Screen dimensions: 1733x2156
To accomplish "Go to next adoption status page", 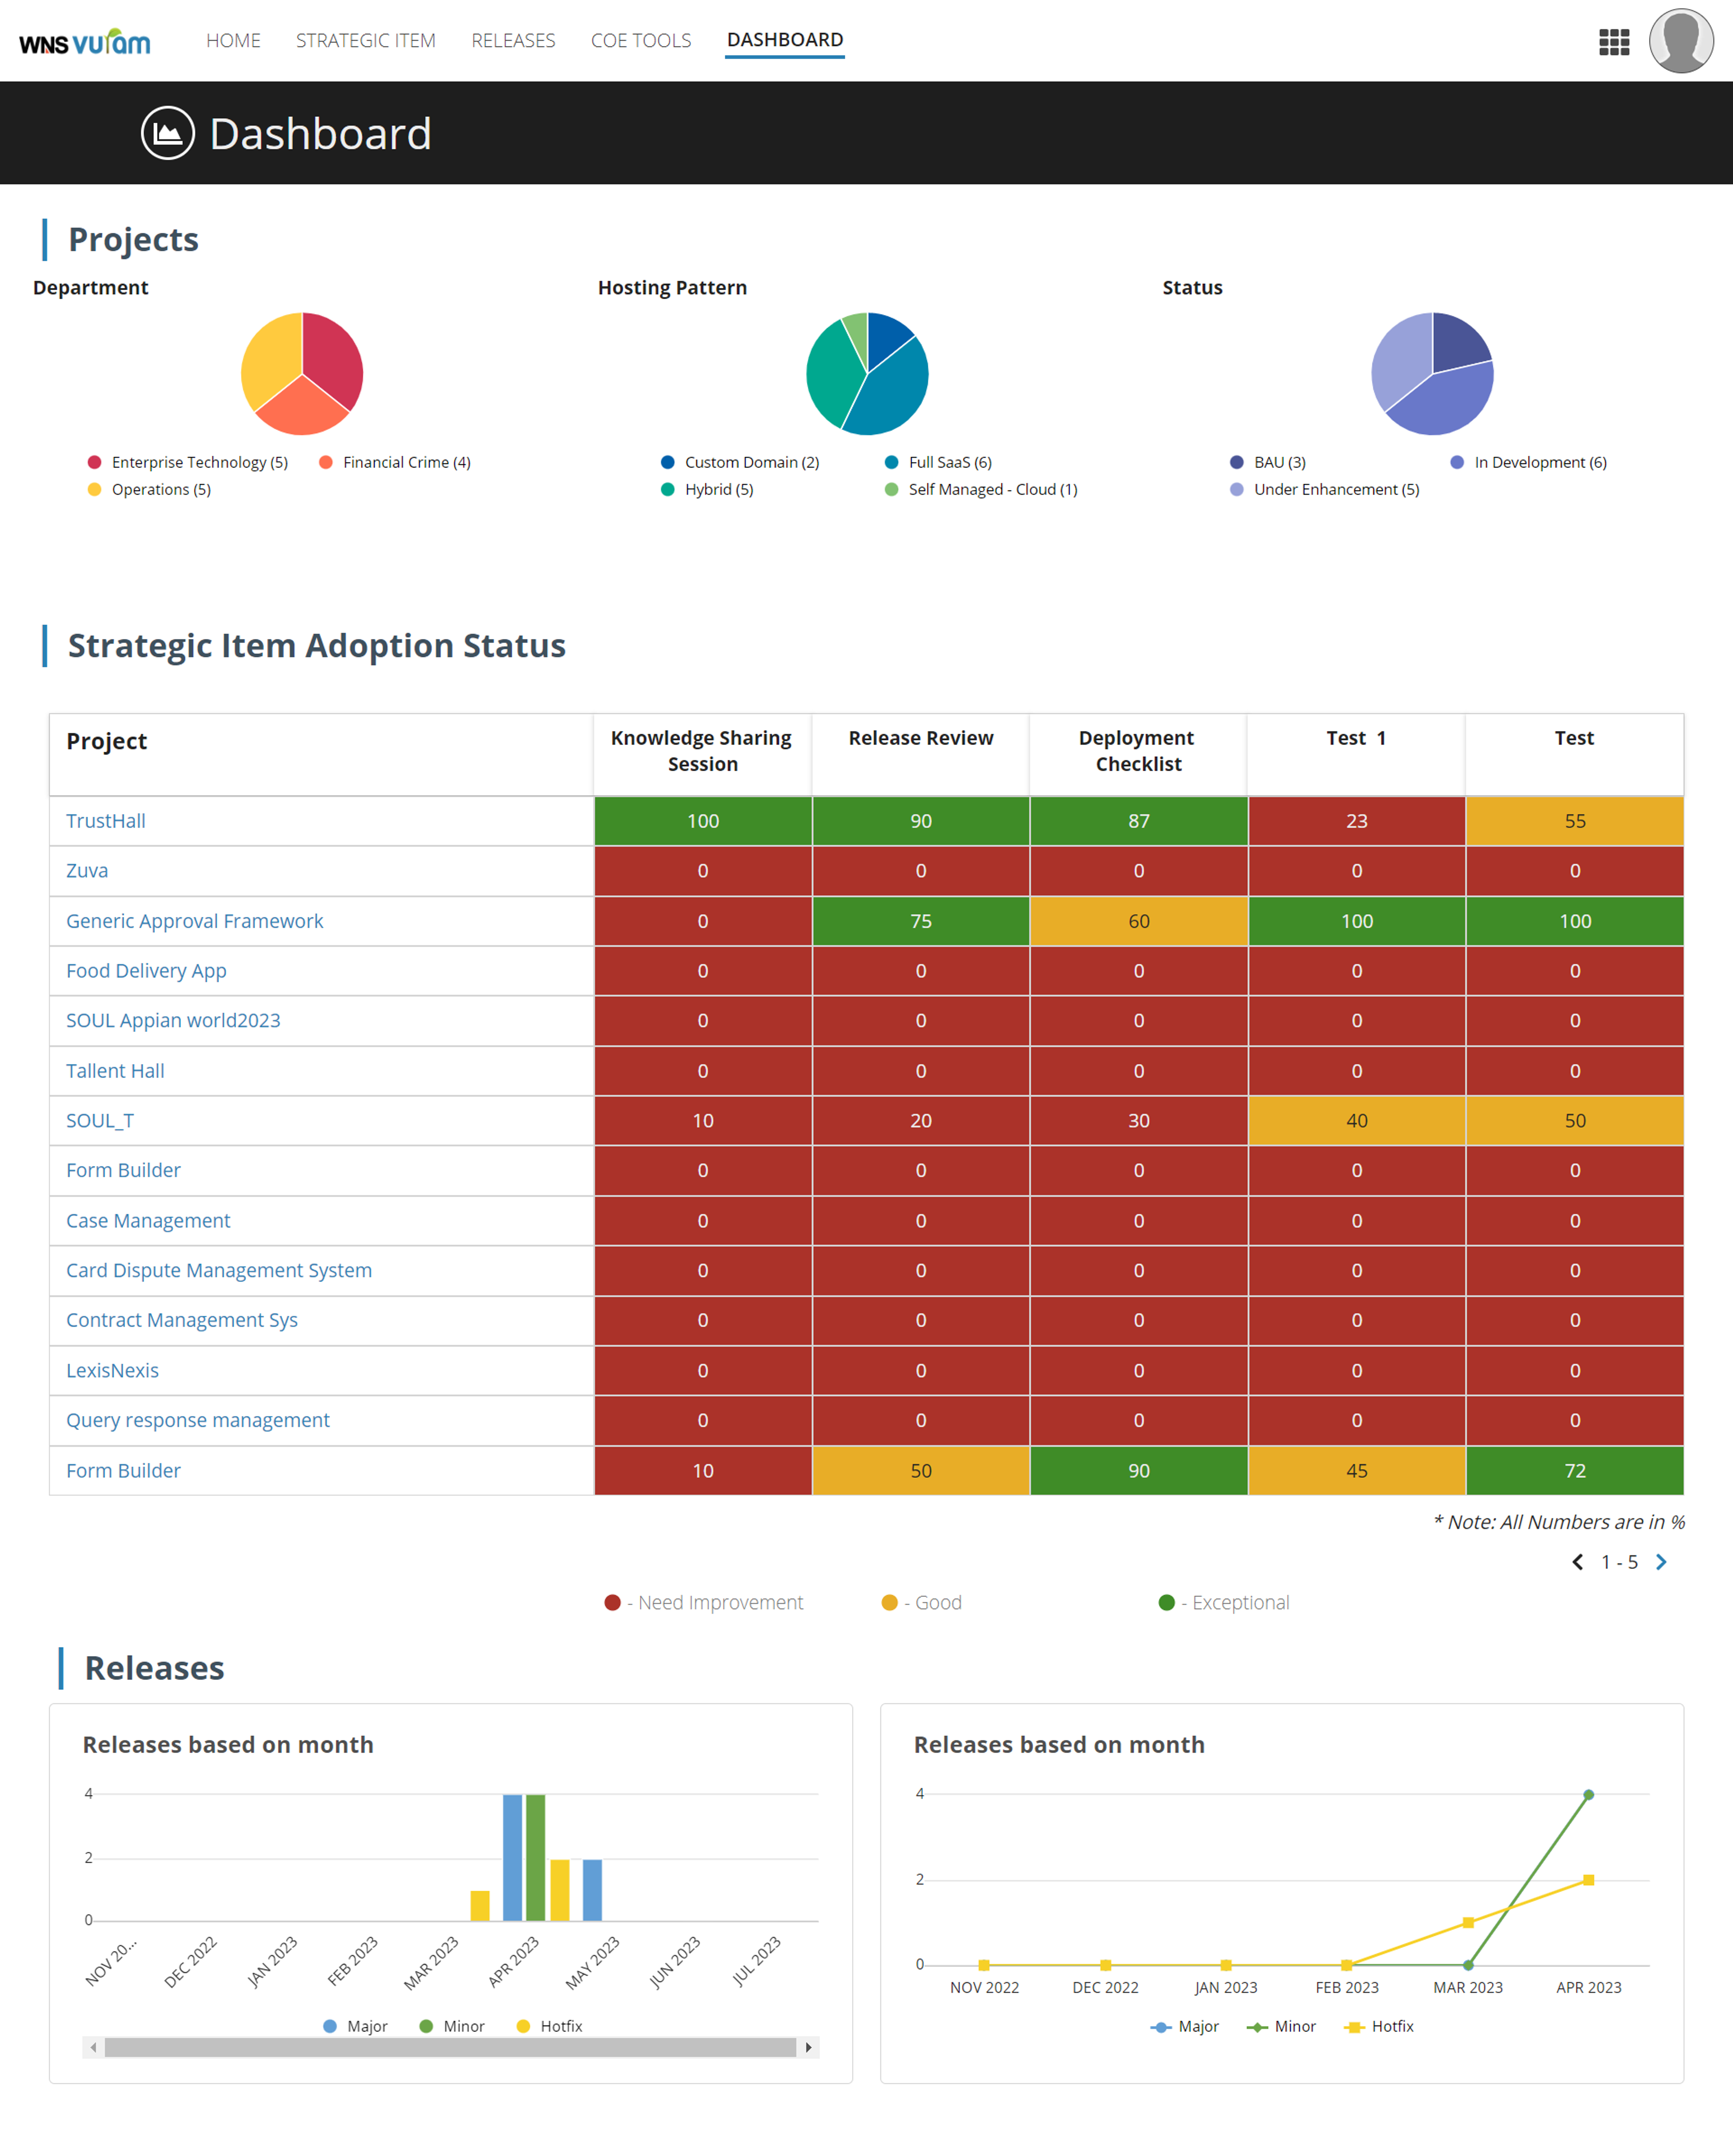I will 1661,1562.
